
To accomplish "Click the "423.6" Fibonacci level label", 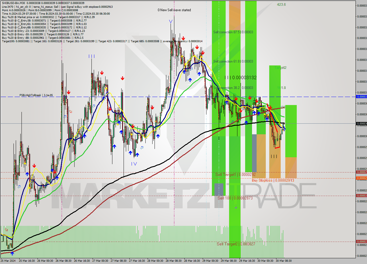I will 281,5.
